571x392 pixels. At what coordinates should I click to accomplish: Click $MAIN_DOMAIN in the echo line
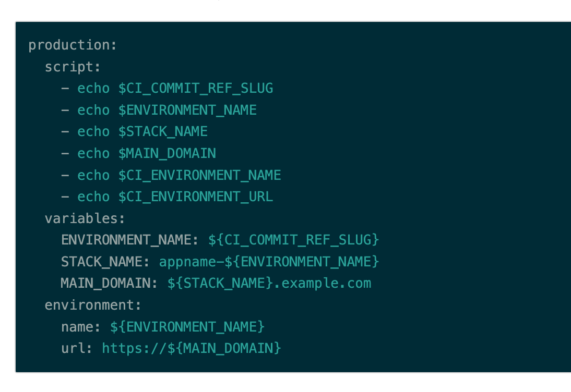(167, 154)
